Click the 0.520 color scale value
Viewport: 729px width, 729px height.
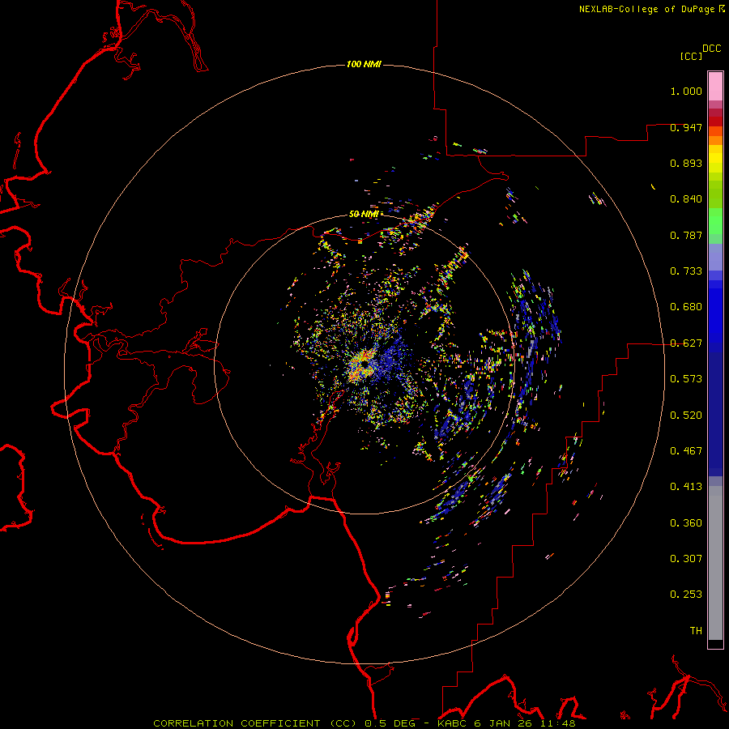tap(686, 415)
